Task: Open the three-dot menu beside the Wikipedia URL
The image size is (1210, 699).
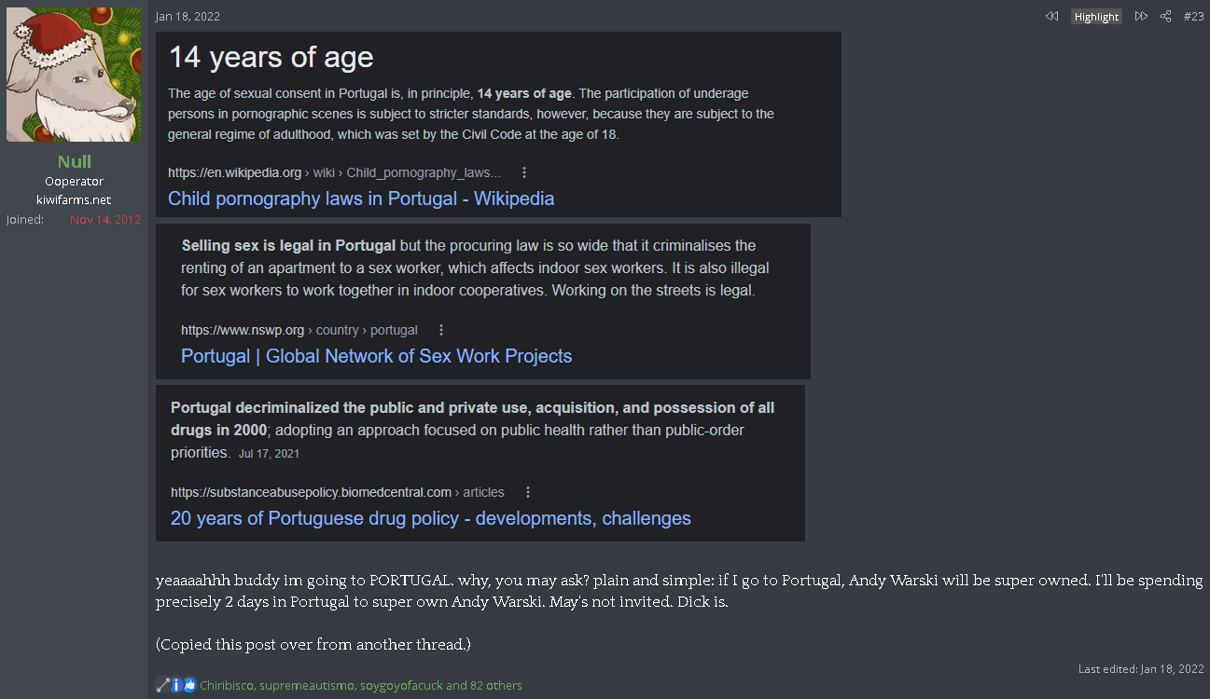Action: pyautogui.click(x=524, y=172)
